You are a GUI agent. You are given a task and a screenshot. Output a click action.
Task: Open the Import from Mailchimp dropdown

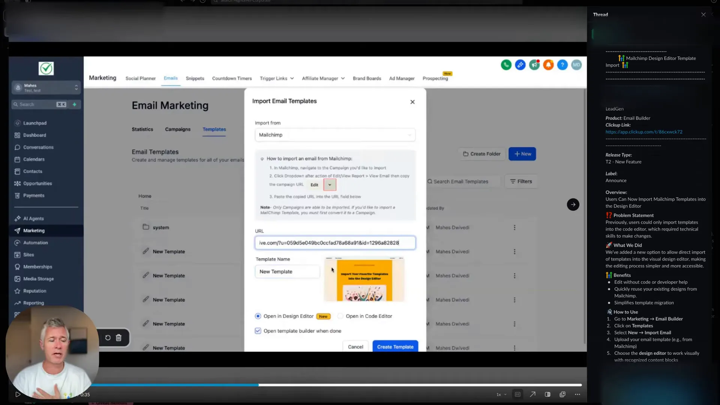pyautogui.click(x=335, y=135)
